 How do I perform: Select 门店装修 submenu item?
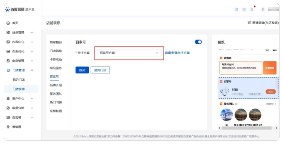pyautogui.click(x=19, y=89)
